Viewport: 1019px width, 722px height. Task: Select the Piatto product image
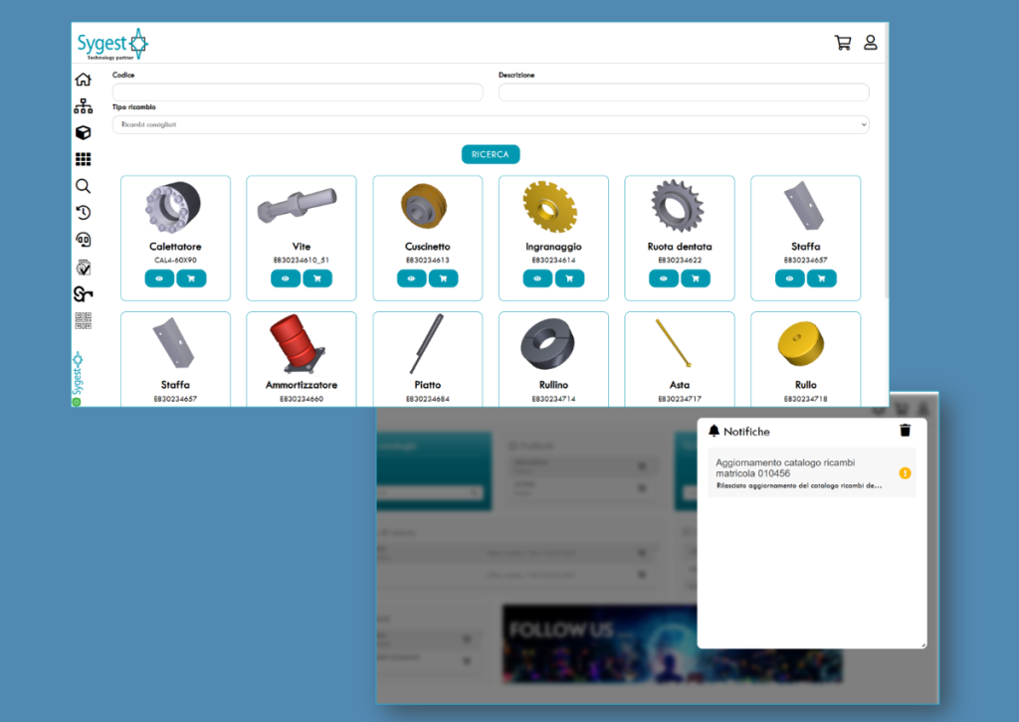coord(426,343)
